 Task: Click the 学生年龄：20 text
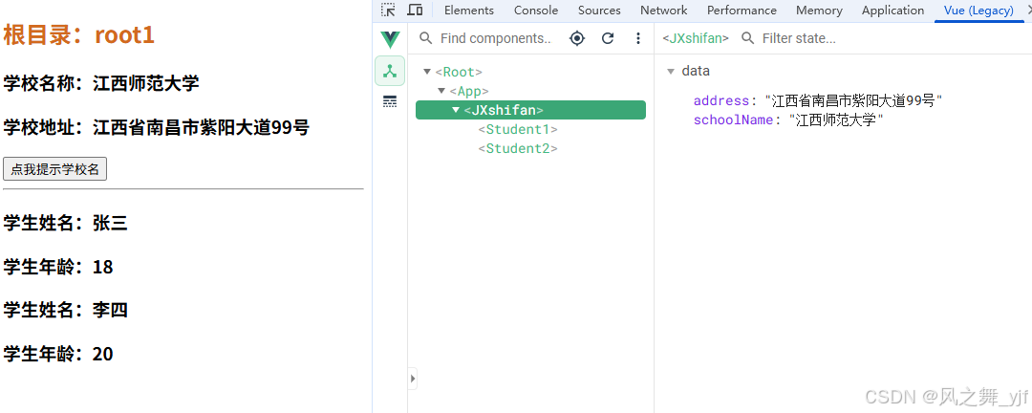[x=58, y=354]
